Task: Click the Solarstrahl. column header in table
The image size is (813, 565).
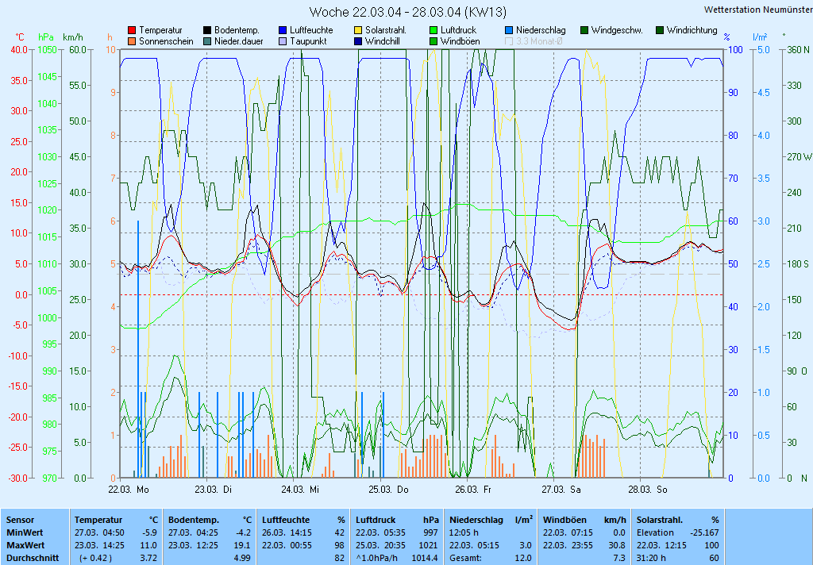Action: [x=660, y=520]
